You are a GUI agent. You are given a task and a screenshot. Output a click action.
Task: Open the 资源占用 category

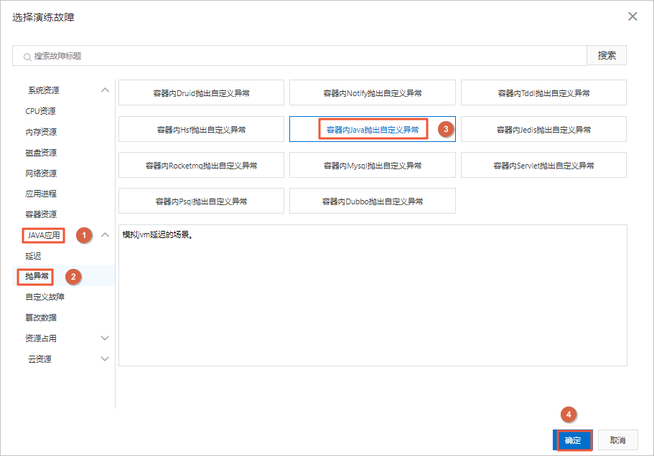41,338
